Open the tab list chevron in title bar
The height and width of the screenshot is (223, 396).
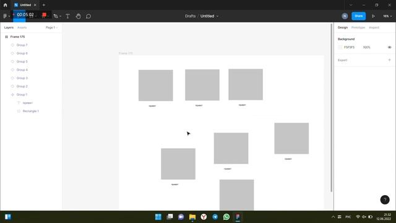point(351,5)
